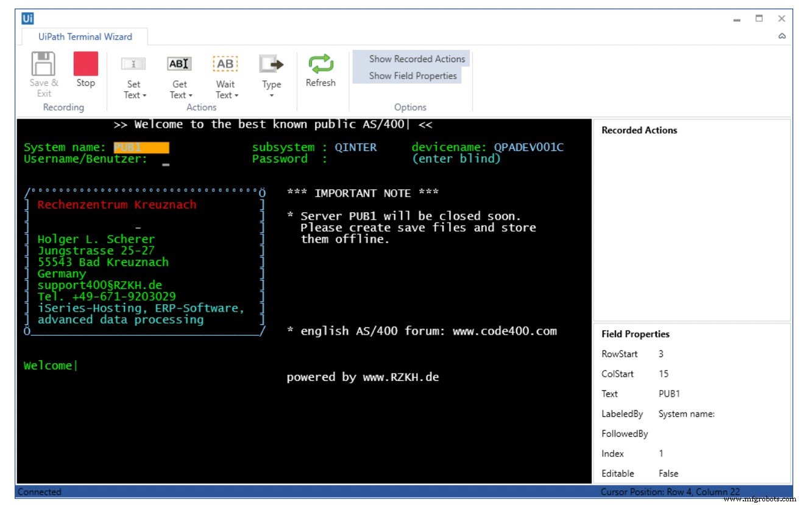Viewport: 803px width, 505px height.
Task: Click the QINTER subsystem value in terminal
Action: 355,147
